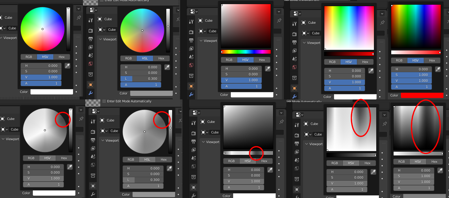Screen dimensions: 449x198
Task: Select the HSV tab under the colored HSV wheel
Action: click(x=45, y=57)
